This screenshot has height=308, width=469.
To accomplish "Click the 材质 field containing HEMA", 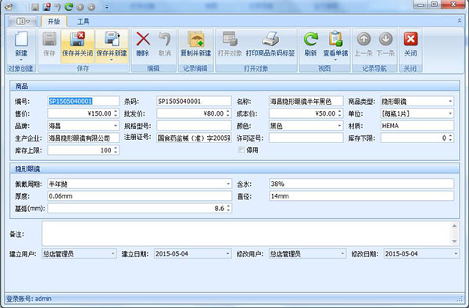I will click(417, 126).
